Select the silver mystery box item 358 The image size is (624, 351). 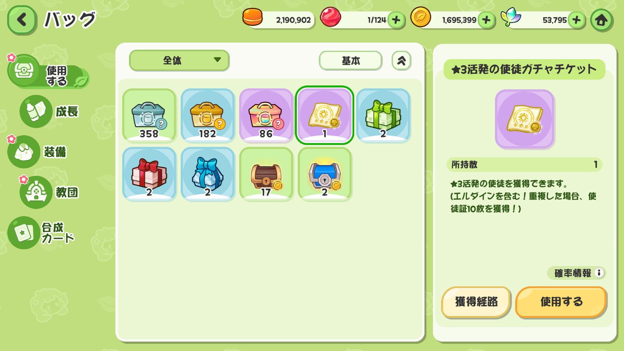click(149, 115)
